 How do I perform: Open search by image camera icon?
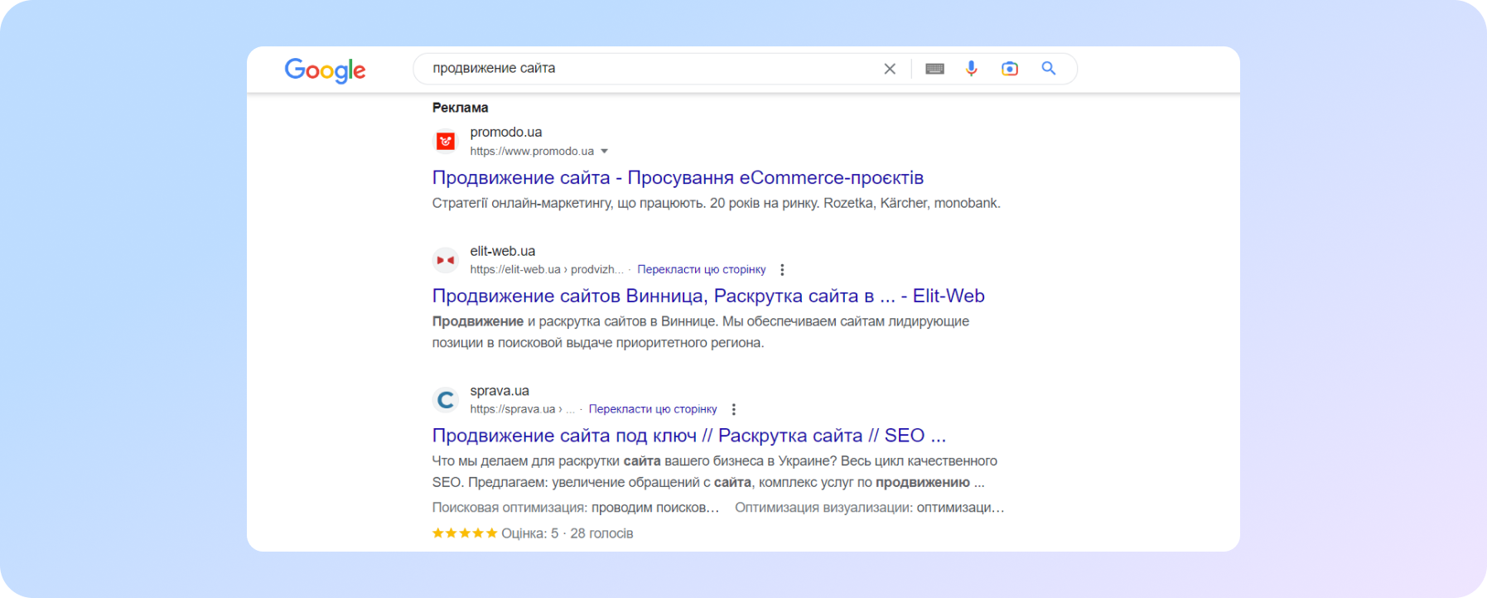pos(1009,69)
